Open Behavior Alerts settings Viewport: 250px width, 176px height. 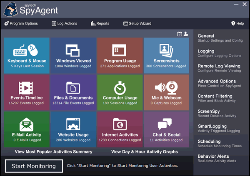coord(217,159)
